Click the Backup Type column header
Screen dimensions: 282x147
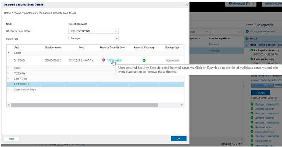point(172,47)
